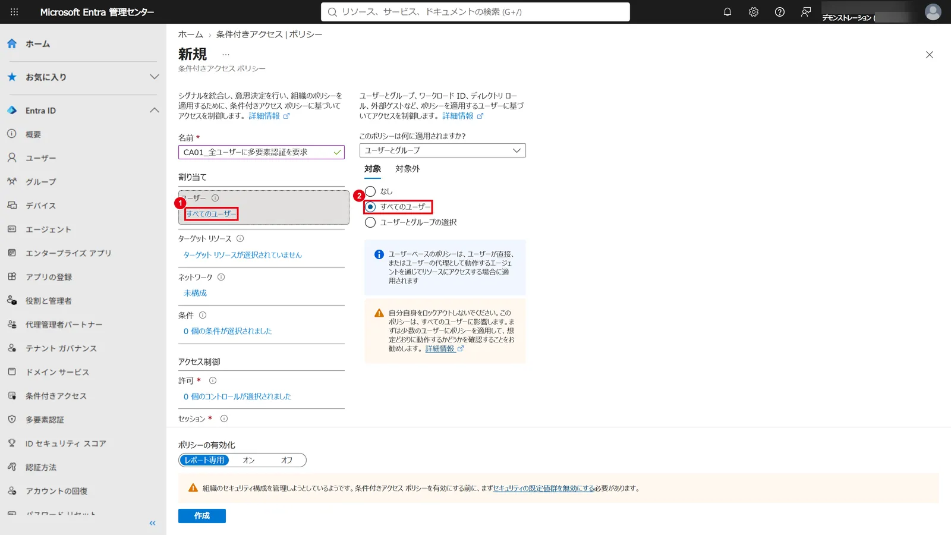Select the なし radio button

370,191
